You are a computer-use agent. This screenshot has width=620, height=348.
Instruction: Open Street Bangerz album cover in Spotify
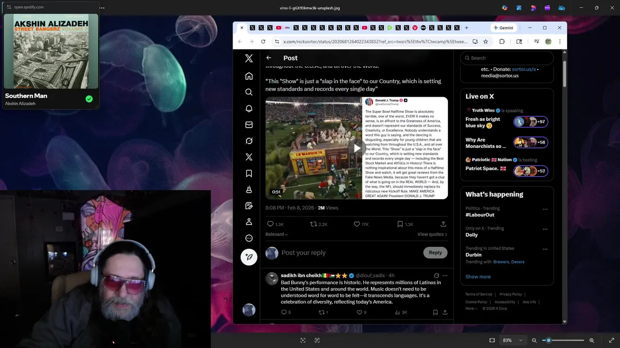(x=51, y=51)
